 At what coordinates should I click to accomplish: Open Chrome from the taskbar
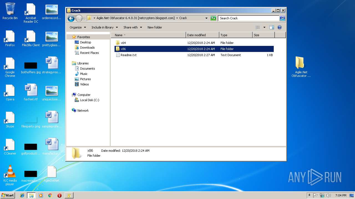click(x=50, y=195)
